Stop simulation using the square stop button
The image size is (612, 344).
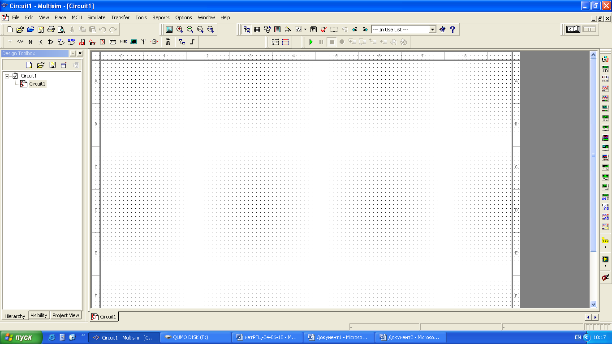(332, 42)
